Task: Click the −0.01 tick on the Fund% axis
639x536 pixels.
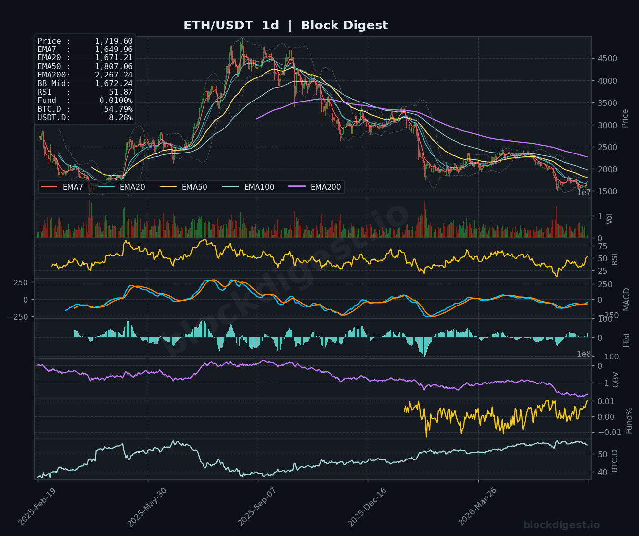Action: point(609,432)
